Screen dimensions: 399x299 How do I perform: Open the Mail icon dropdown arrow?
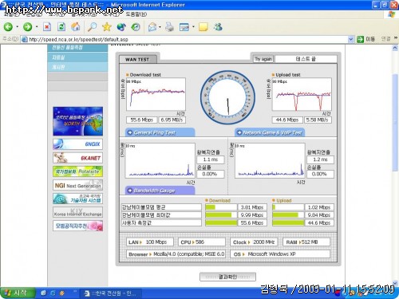[160, 27]
